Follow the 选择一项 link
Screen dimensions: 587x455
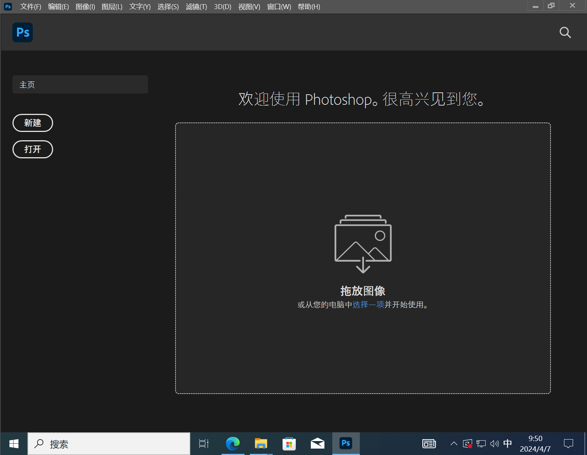(368, 305)
